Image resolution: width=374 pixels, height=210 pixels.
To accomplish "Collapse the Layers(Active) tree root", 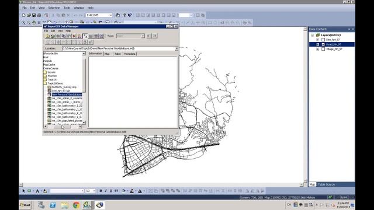I will [x=313, y=35].
